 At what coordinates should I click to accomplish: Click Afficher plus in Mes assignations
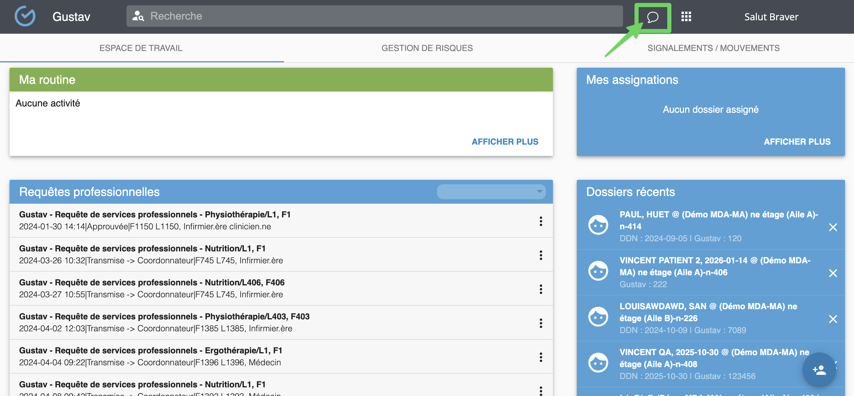coord(797,142)
